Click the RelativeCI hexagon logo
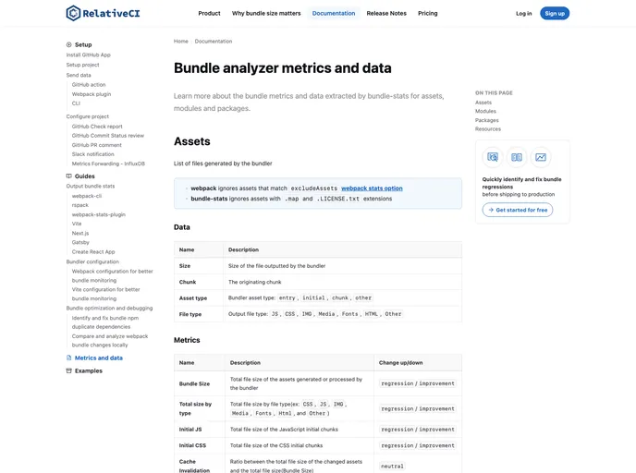The image size is (636, 473). [x=73, y=13]
